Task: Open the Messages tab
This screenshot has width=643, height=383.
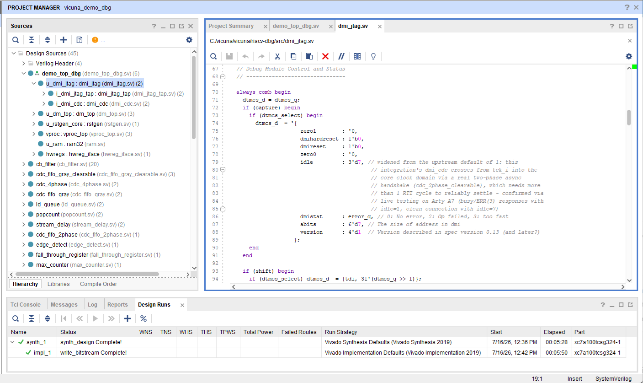Action: coord(64,305)
